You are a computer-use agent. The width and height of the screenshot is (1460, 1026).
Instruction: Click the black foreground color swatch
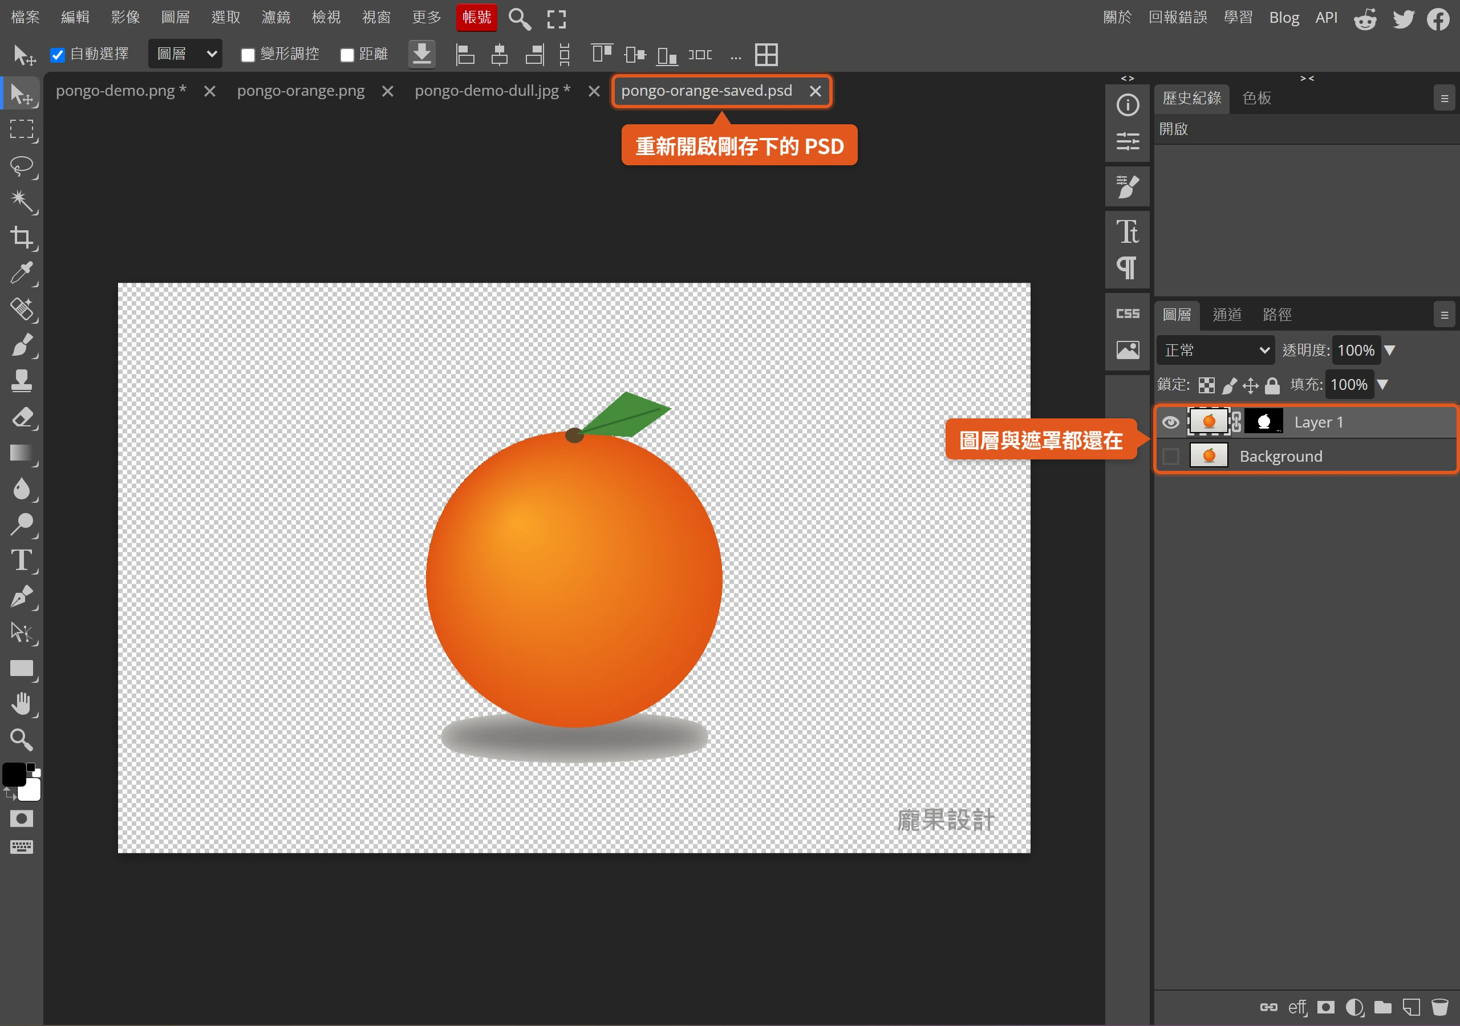tap(14, 774)
